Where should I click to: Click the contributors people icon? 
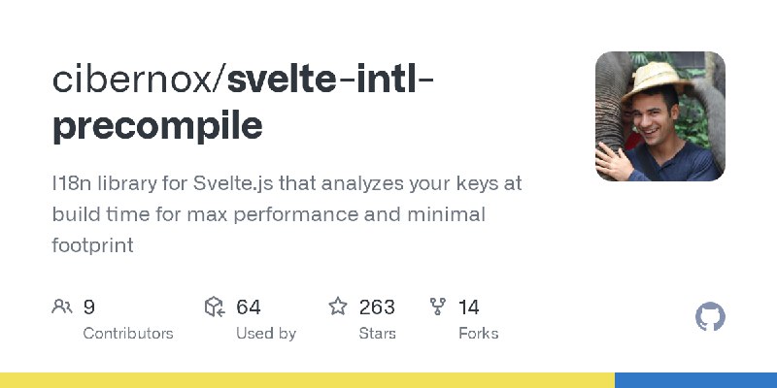point(62,307)
